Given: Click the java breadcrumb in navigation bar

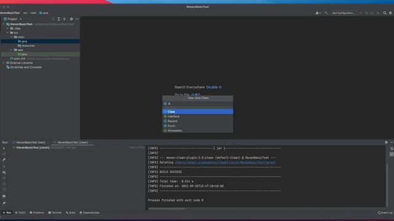Looking at the screenshot, I should click(44, 13).
